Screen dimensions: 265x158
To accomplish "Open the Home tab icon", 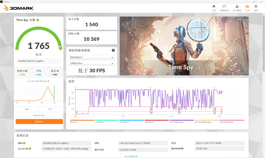I will (x=214, y=7).
